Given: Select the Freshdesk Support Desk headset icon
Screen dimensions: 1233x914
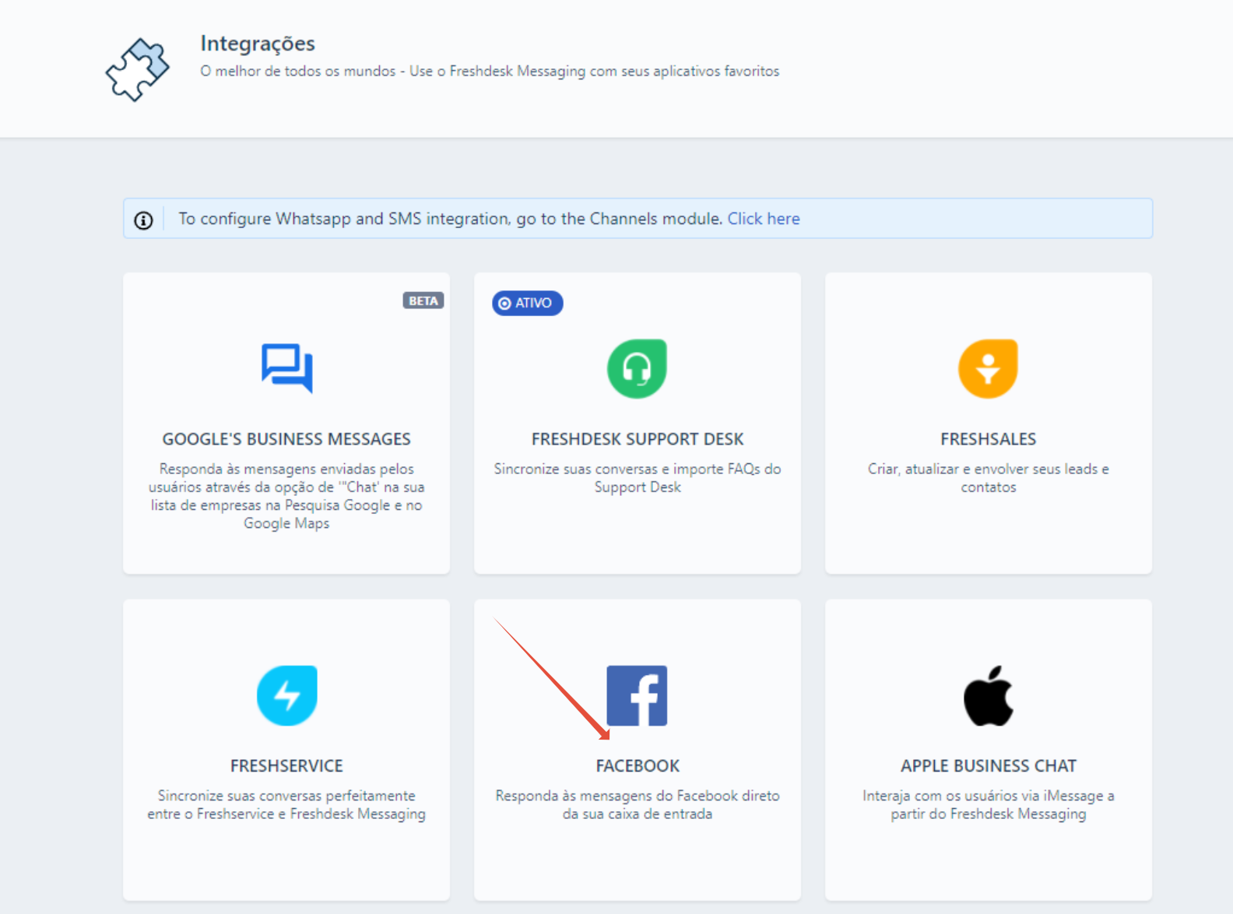Looking at the screenshot, I should pyautogui.click(x=638, y=368).
